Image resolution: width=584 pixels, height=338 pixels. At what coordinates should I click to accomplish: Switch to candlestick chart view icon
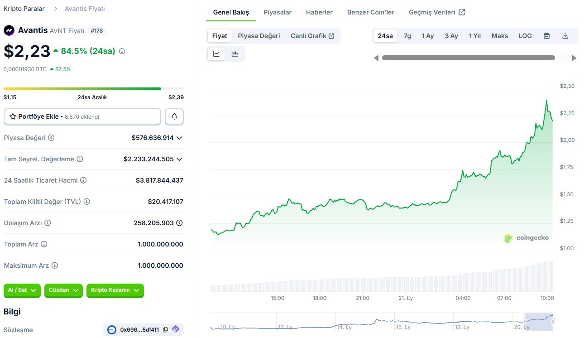[235, 54]
